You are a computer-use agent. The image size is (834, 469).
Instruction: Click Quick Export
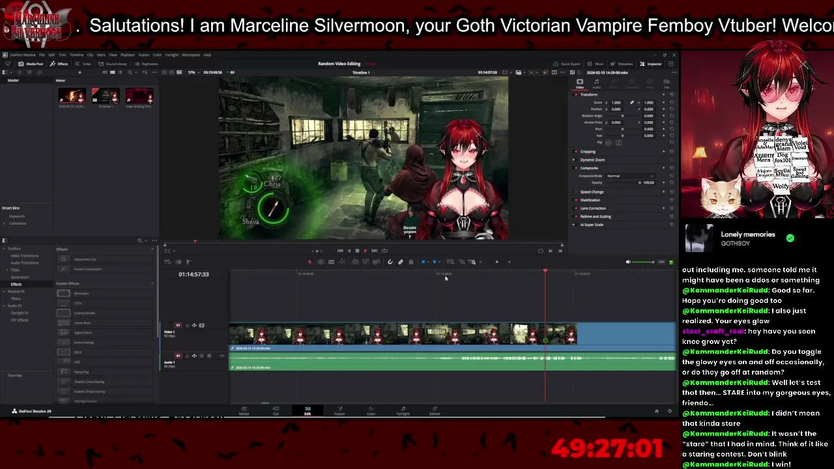tap(567, 64)
